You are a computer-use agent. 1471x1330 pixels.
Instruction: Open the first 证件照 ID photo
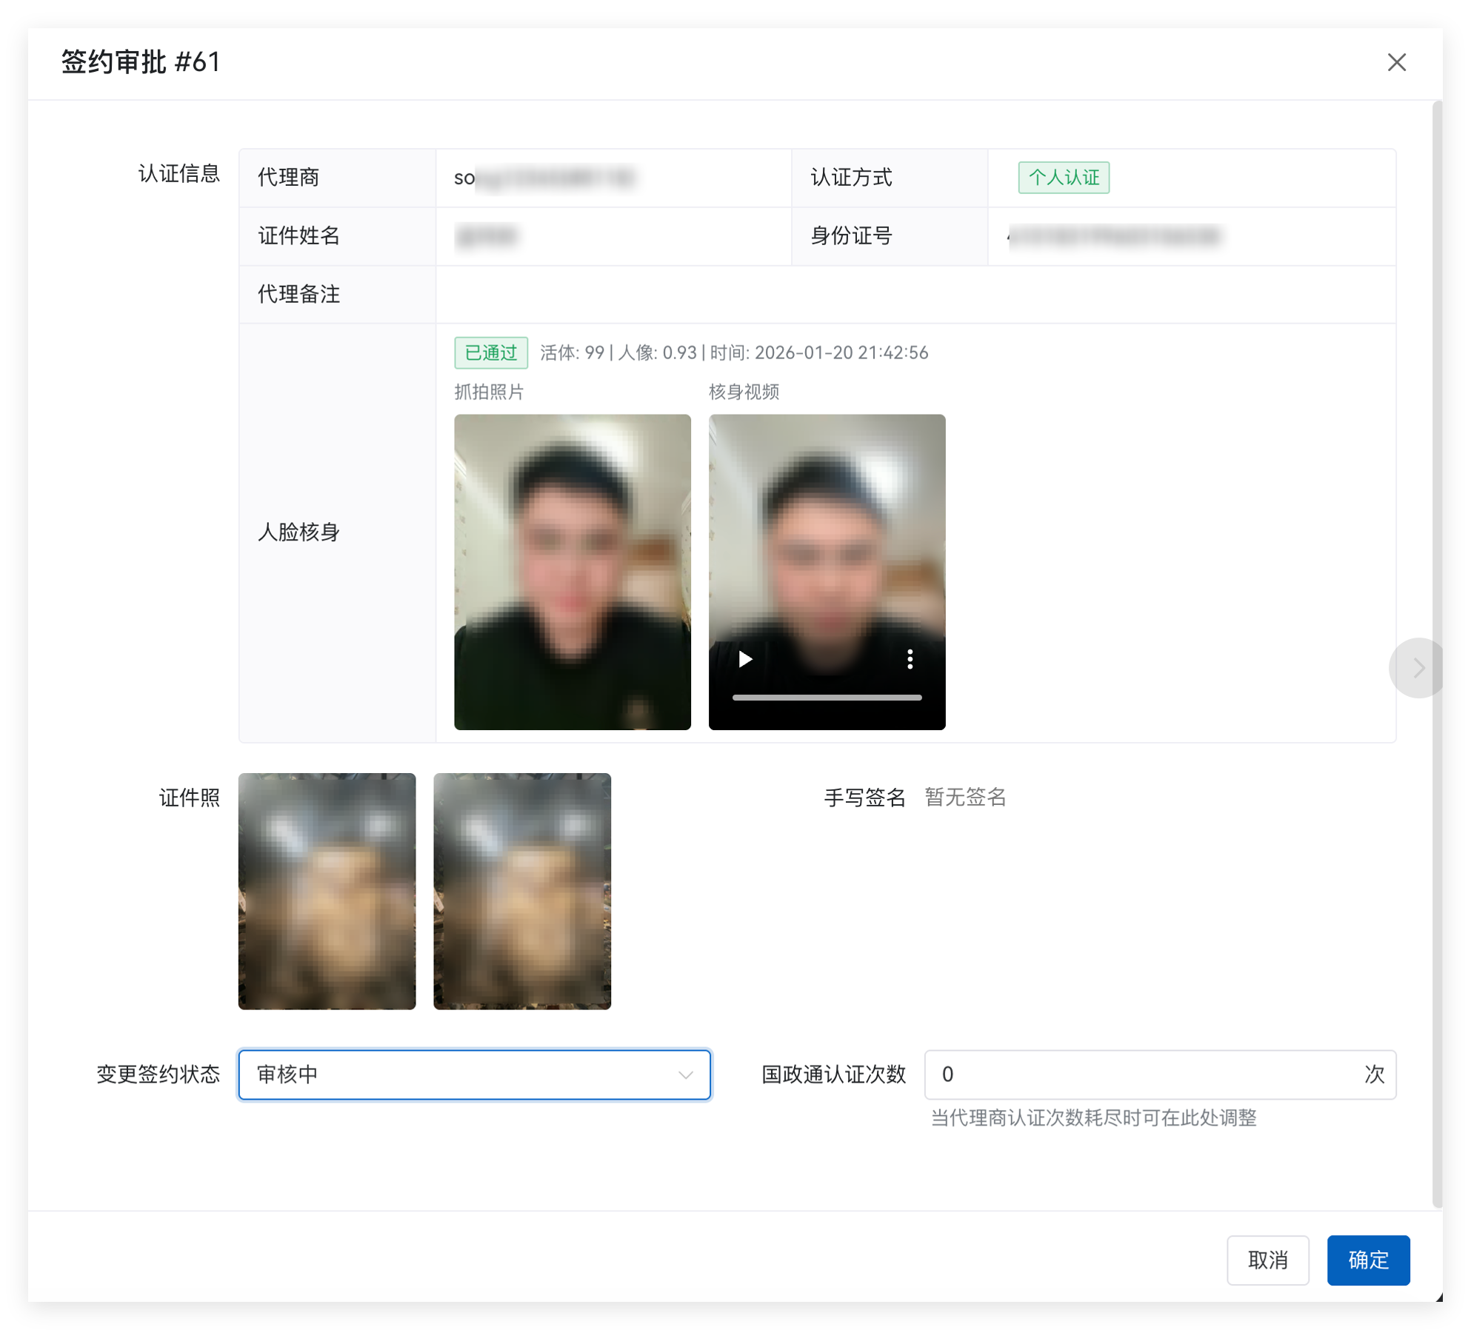327,891
